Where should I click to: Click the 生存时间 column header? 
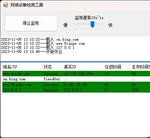(140, 67)
